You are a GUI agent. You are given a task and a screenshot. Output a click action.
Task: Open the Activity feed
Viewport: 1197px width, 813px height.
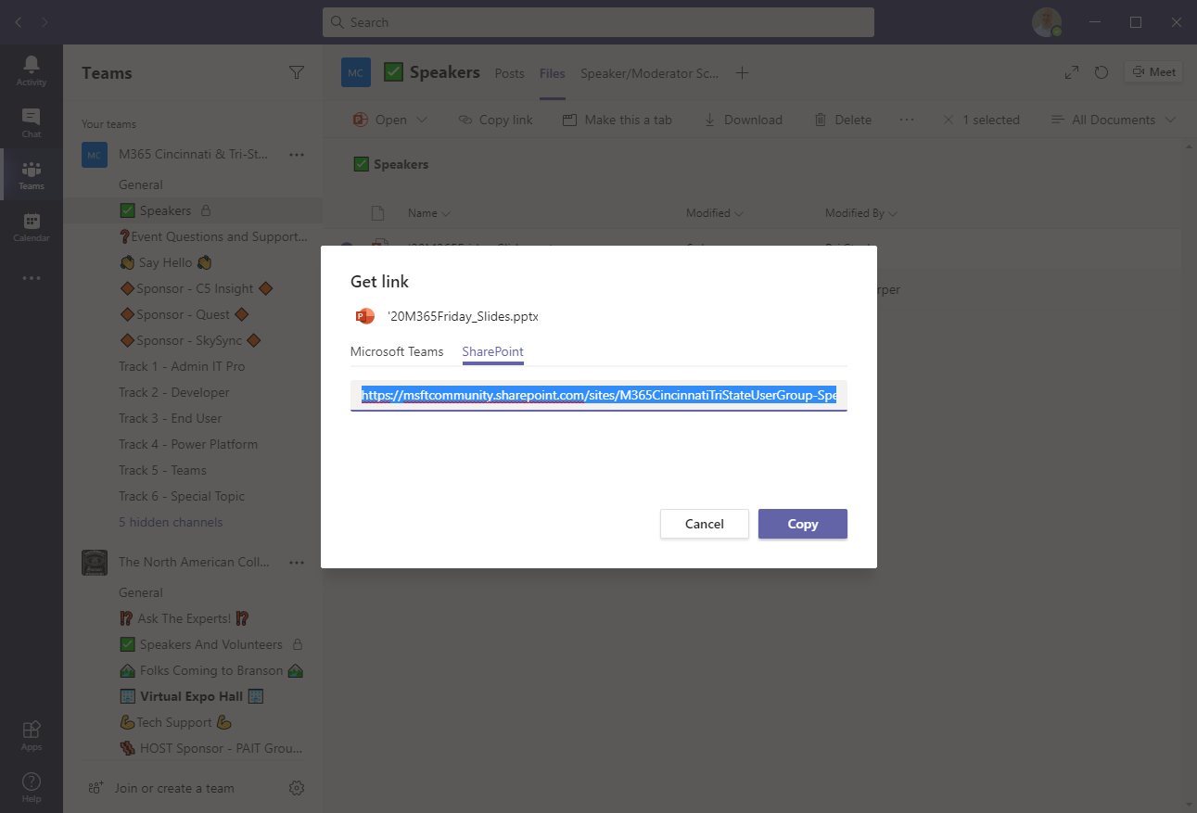click(x=31, y=72)
